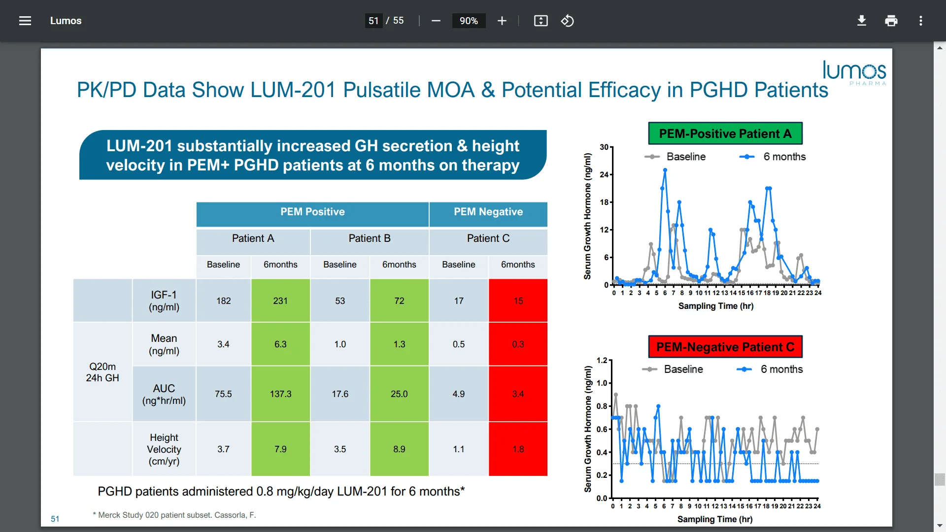Click the AUC (ng*hr/ml) row label
This screenshot has height=532, width=946.
(164, 394)
